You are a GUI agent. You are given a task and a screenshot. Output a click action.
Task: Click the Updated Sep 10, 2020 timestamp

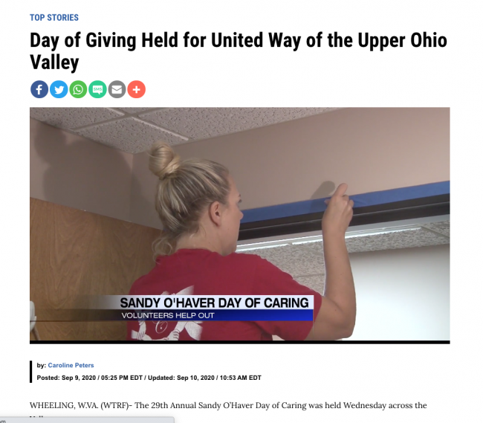tap(204, 378)
